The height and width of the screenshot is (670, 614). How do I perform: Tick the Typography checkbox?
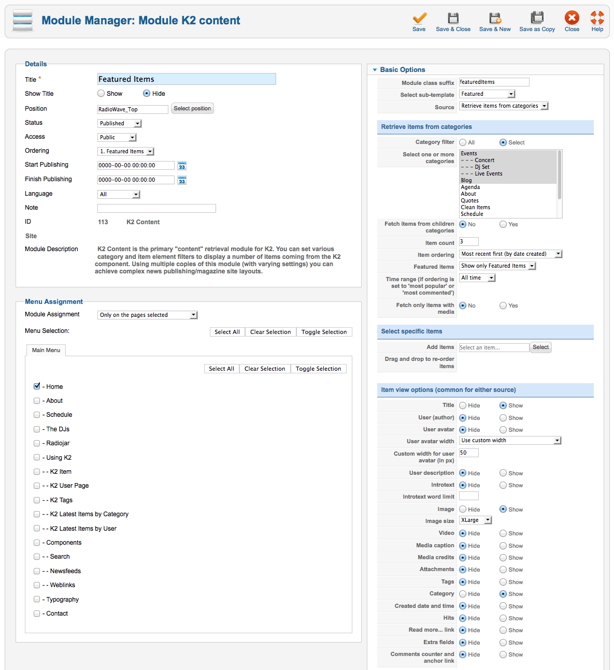[37, 600]
